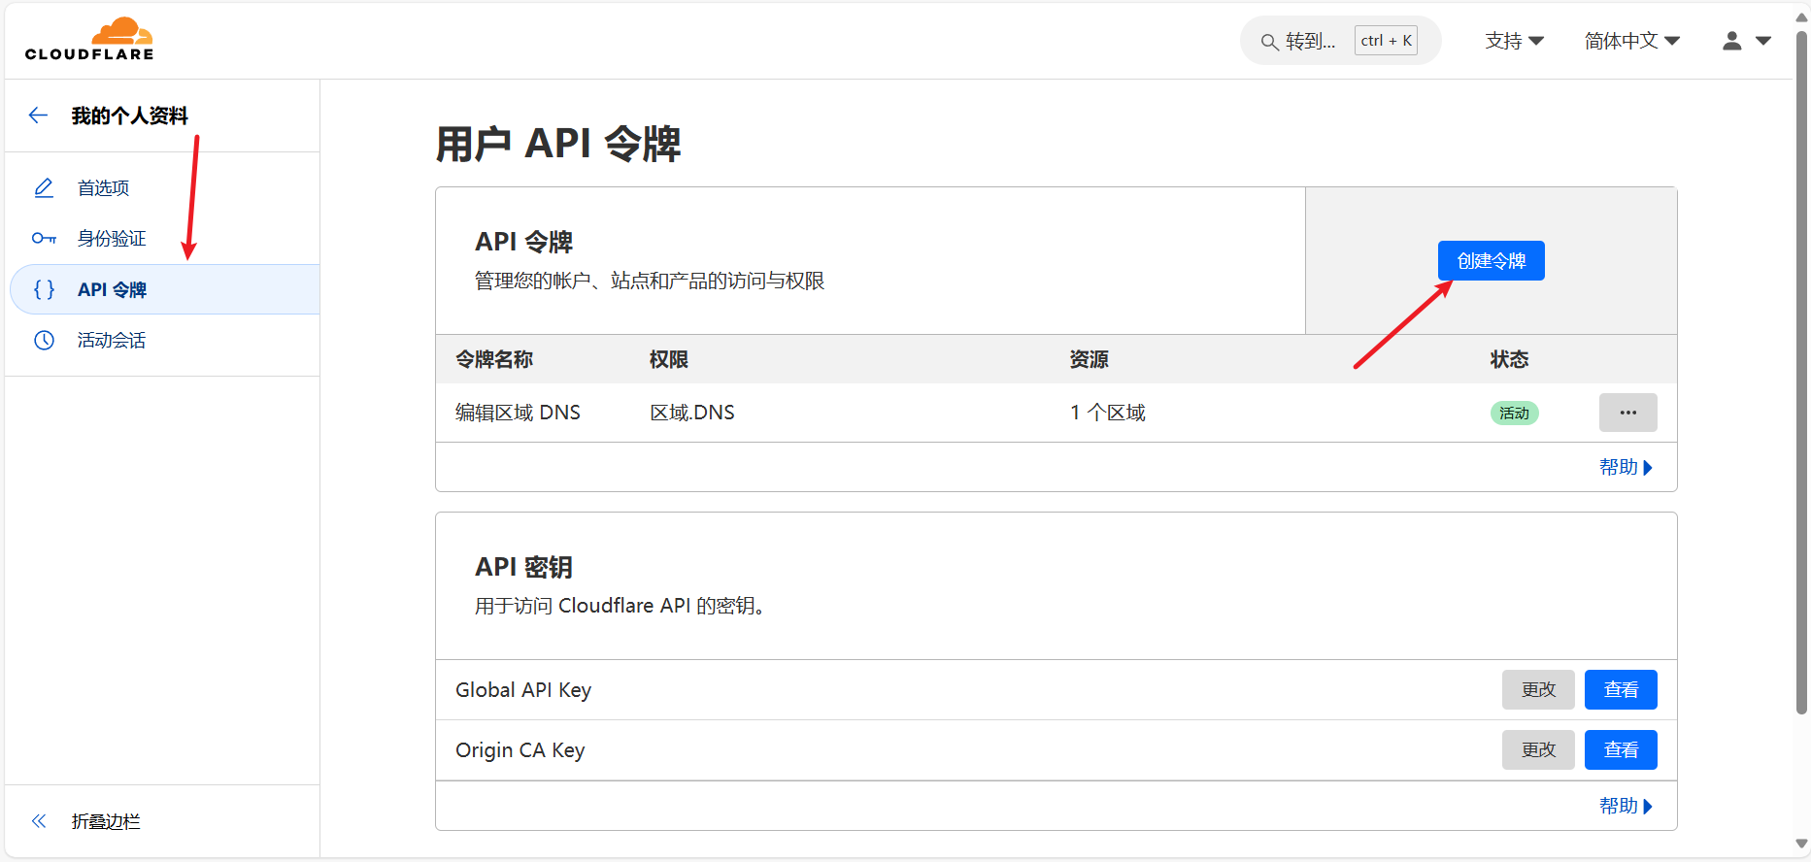Click the scrollbar down arrow
The width and height of the screenshot is (1811, 862).
tap(1801, 844)
